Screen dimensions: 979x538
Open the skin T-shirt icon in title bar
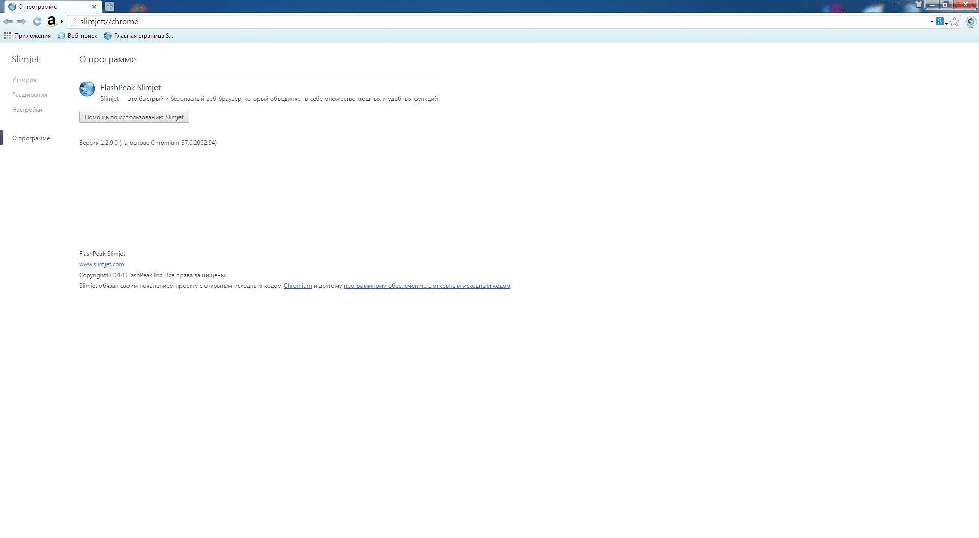pos(919,4)
